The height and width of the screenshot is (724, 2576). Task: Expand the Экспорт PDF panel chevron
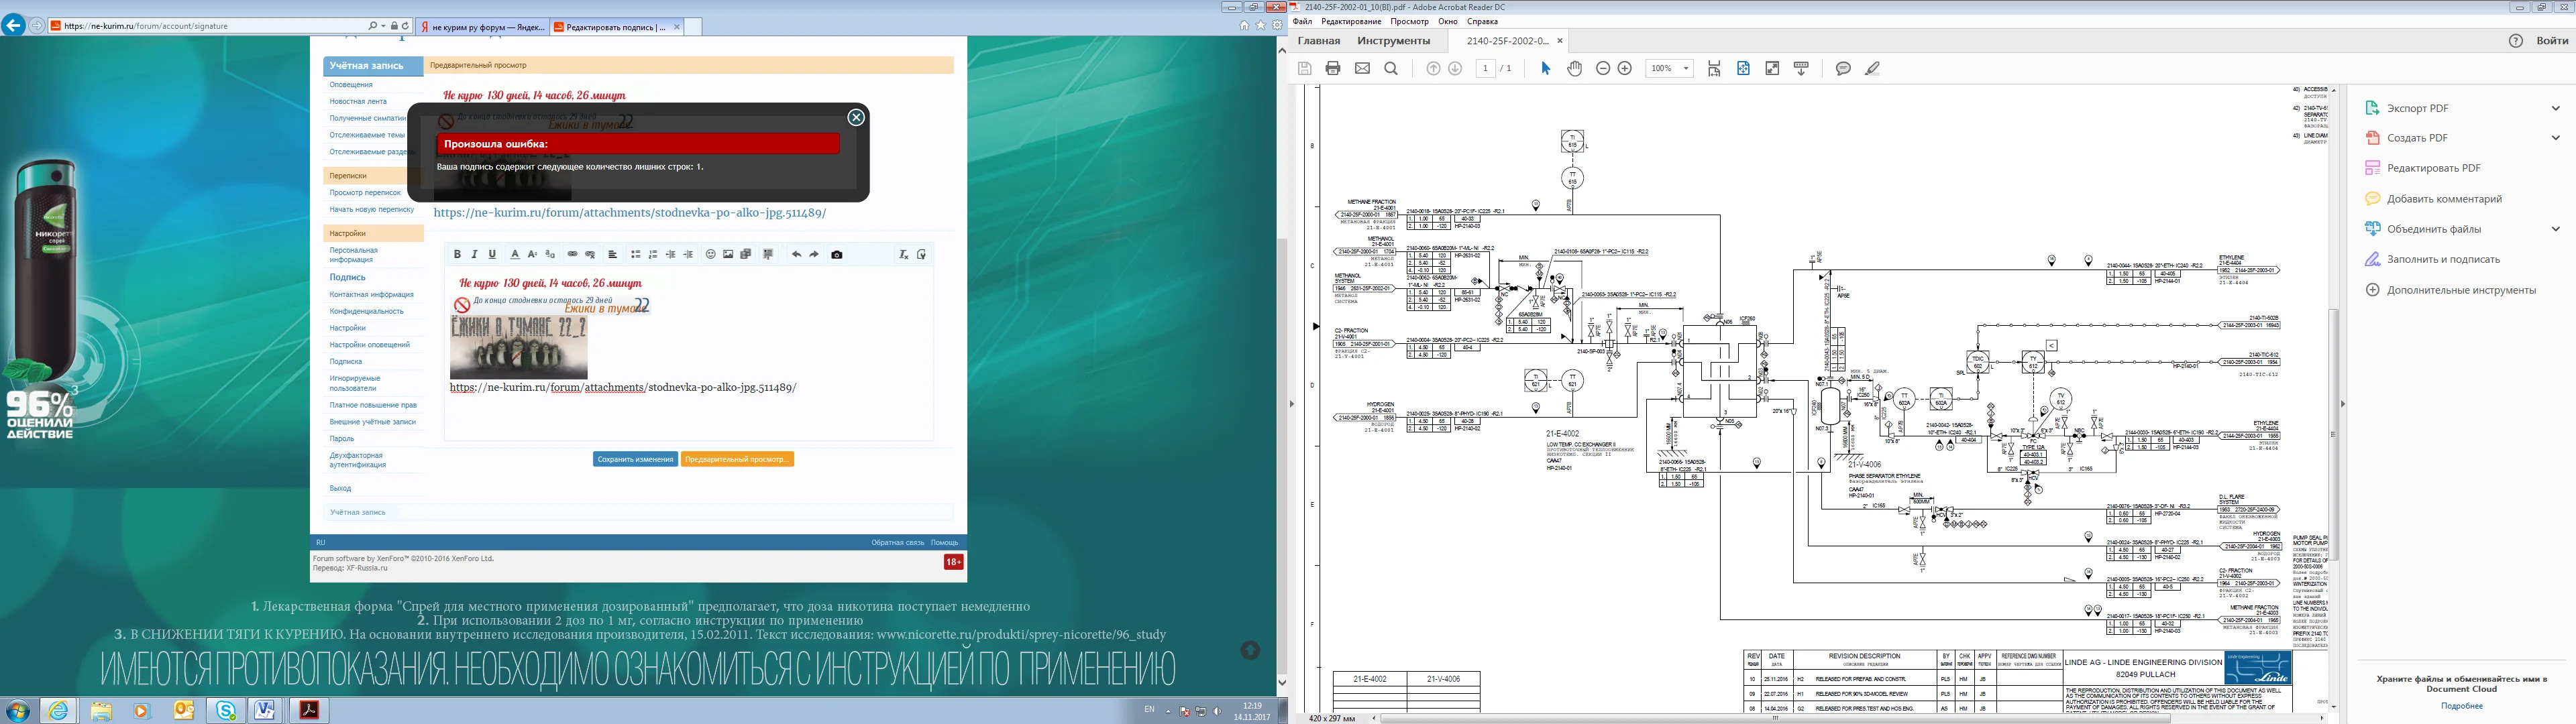pos(2555,108)
